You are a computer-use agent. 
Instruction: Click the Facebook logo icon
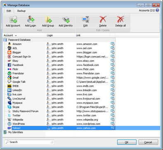(x=9, y=65)
